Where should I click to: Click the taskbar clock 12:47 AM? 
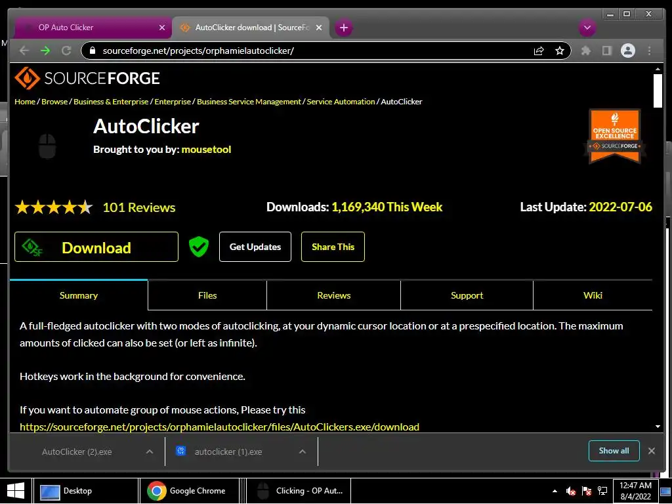pos(635,491)
